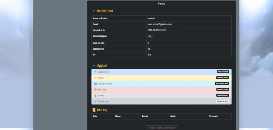Click the Panou title at the top
The height and width of the screenshot is (130, 273).
pyautogui.click(x=161, y=4)
